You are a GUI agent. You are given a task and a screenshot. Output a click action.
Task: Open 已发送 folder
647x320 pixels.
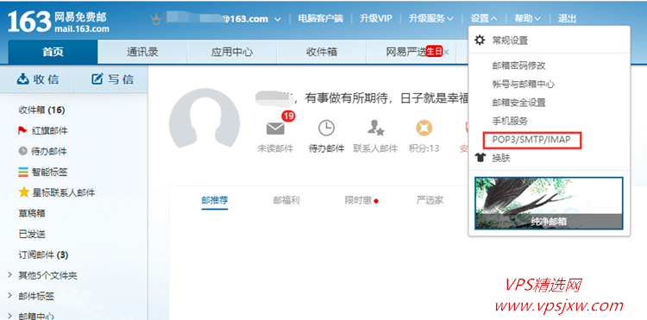tap(32, 234)
